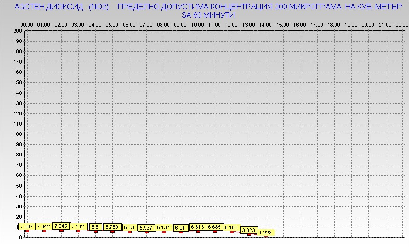This screenshot has height=247, width=409.
Task: Select the 5.937 value label
Action: click(x=146, y=228)
